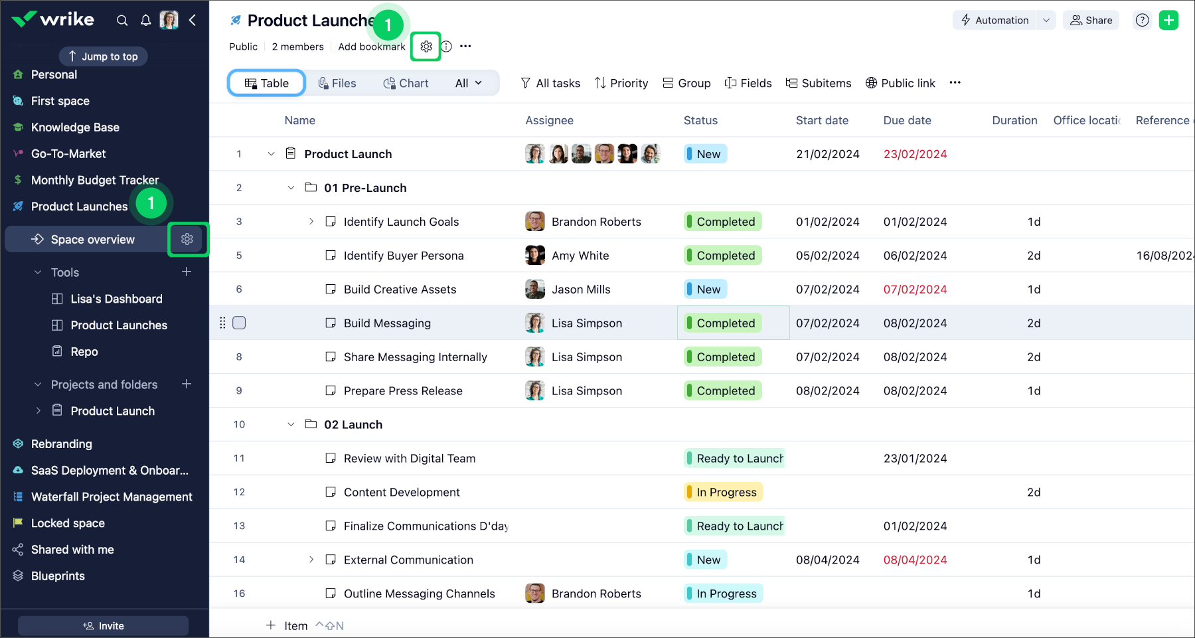Image resolution: width=1195 pixels, height=638 pixels.
Task: Switch to the Files view tab
Action: (337, 83)
